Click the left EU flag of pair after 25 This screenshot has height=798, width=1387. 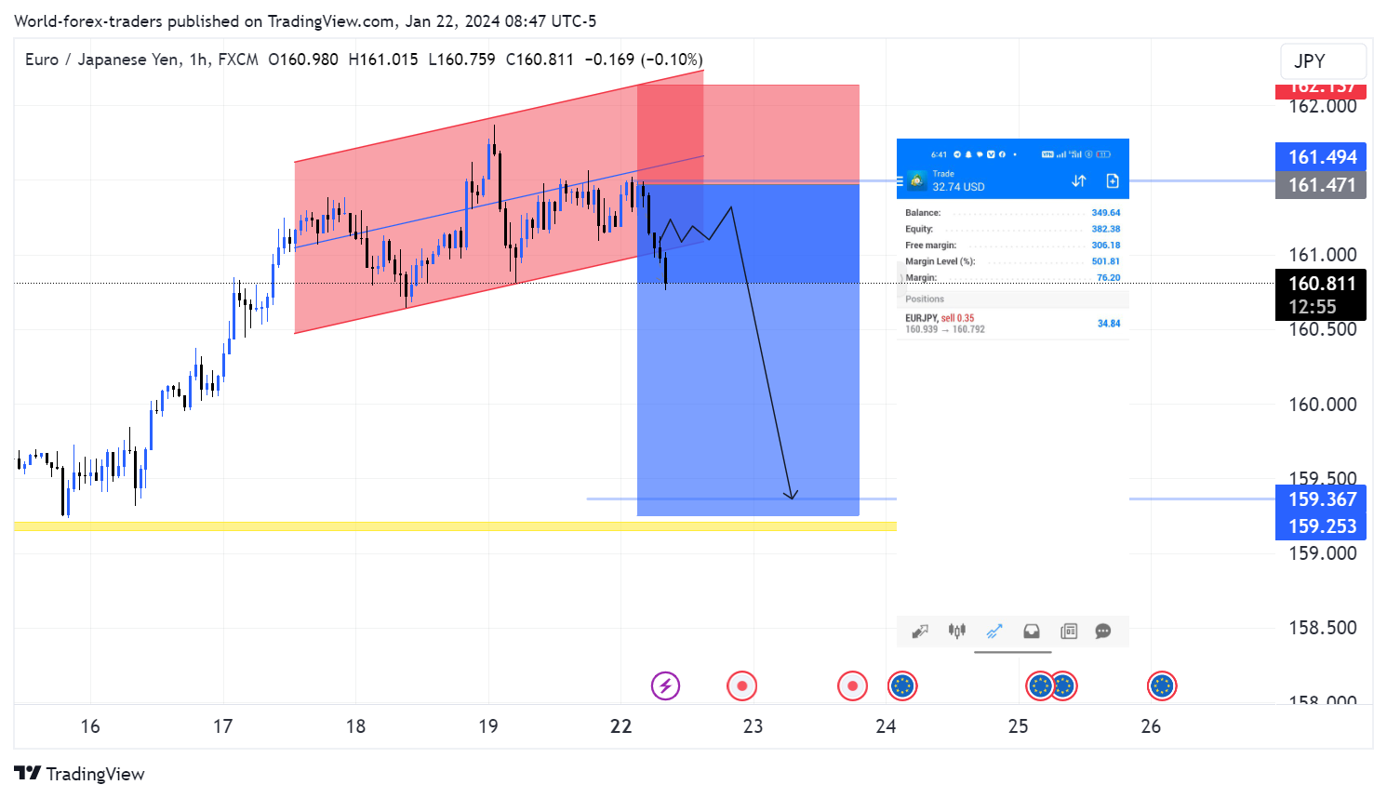(x=1039, y=686)
